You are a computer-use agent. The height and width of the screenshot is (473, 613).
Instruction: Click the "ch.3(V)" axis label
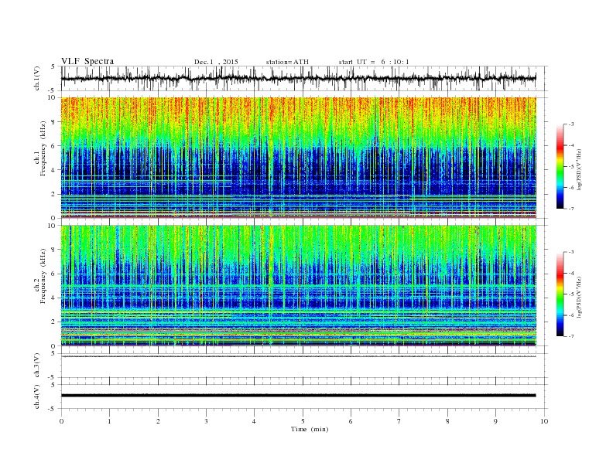[x=37, y=365]
